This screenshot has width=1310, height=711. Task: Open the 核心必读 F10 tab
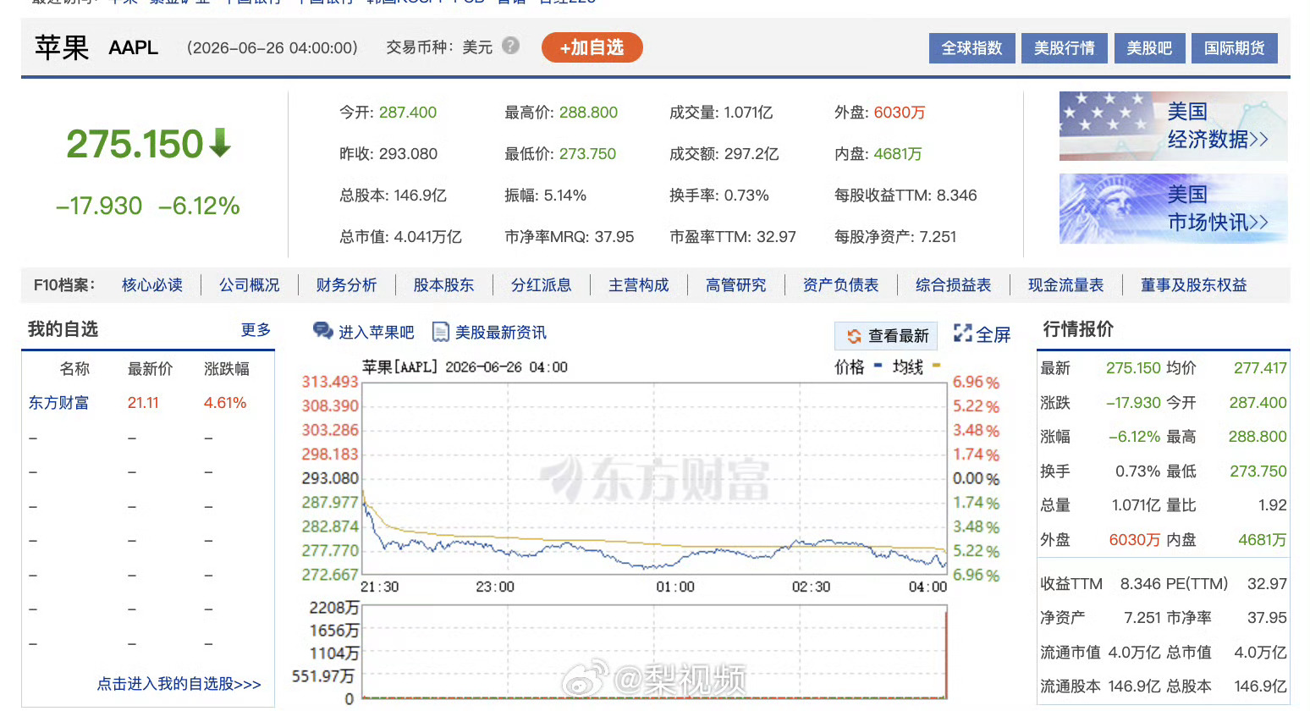152,285
